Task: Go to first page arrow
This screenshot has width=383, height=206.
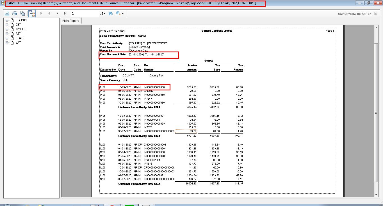Action: tap(41, 13)
